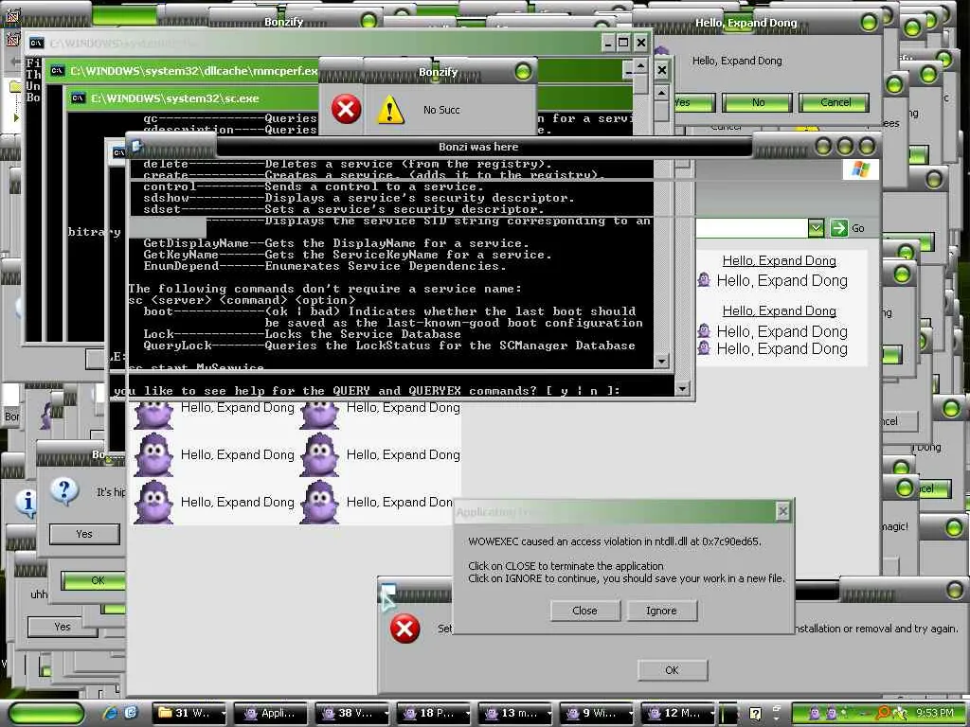Click the green OK button above uhh
This screenshot has width=970, height=727.
[94, 580]
